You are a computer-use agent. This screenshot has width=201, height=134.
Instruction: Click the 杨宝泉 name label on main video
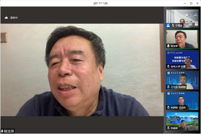coord(9,131)
